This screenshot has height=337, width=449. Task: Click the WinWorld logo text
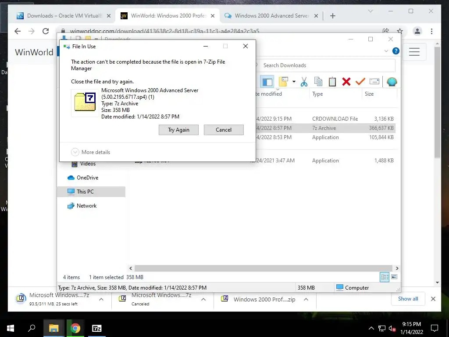34,52
